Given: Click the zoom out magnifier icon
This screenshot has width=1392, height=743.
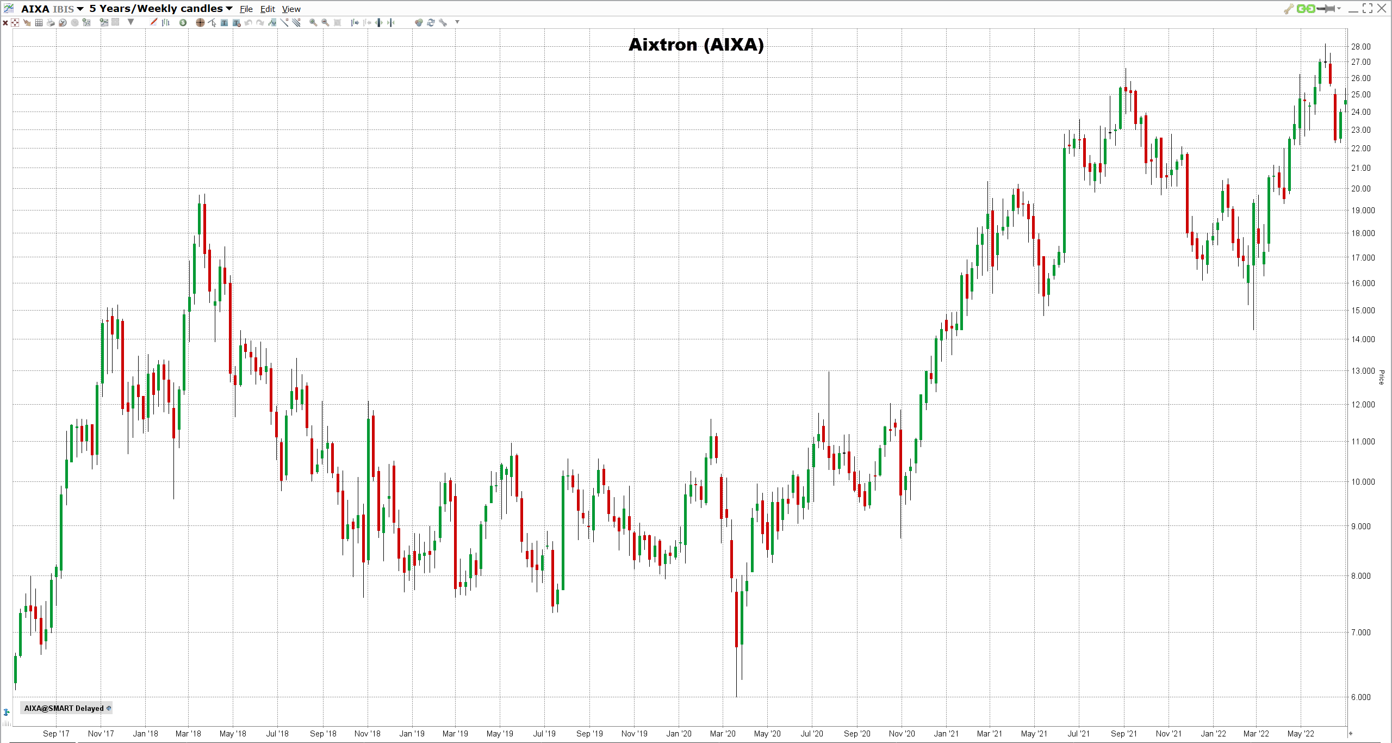Looking at the screenshot, I should pyautogui.click(x=325, y=22).
